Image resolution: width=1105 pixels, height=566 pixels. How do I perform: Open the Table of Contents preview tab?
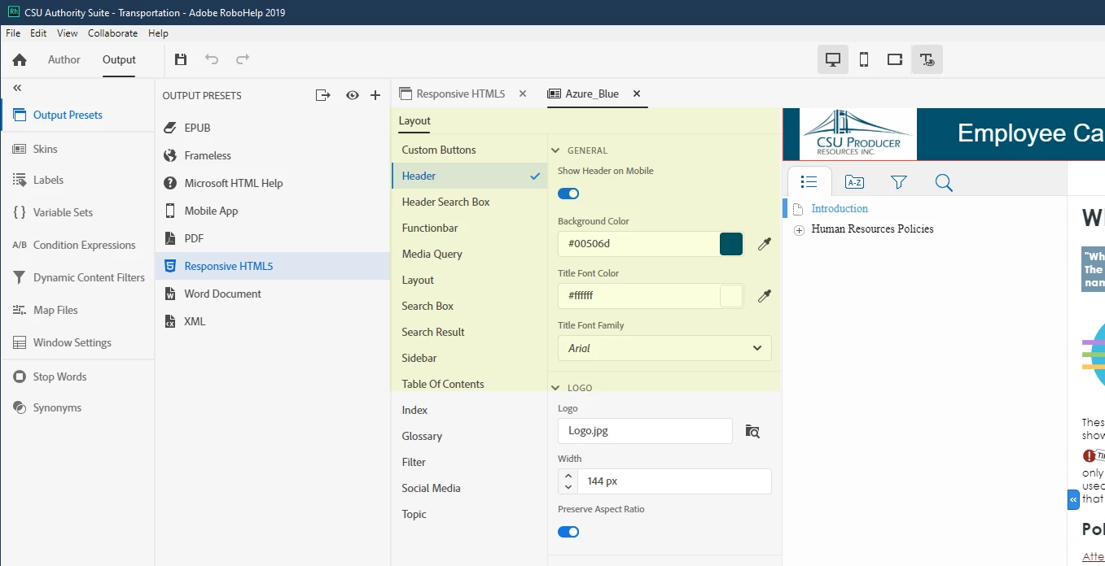coord(809,181)
